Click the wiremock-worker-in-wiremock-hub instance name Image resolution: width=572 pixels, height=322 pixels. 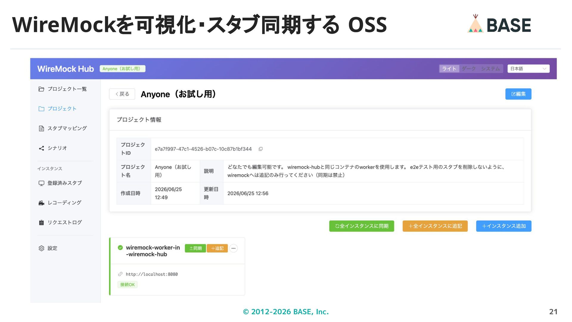point(153,251)
